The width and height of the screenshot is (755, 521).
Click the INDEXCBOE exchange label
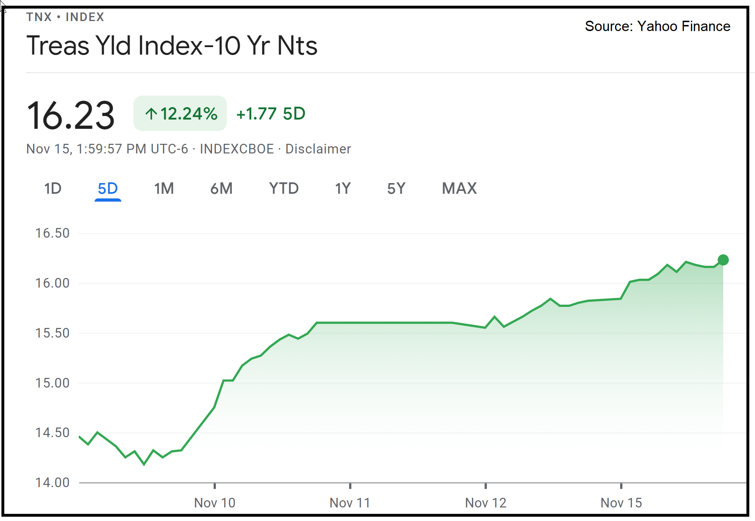[x=237, y=149]
